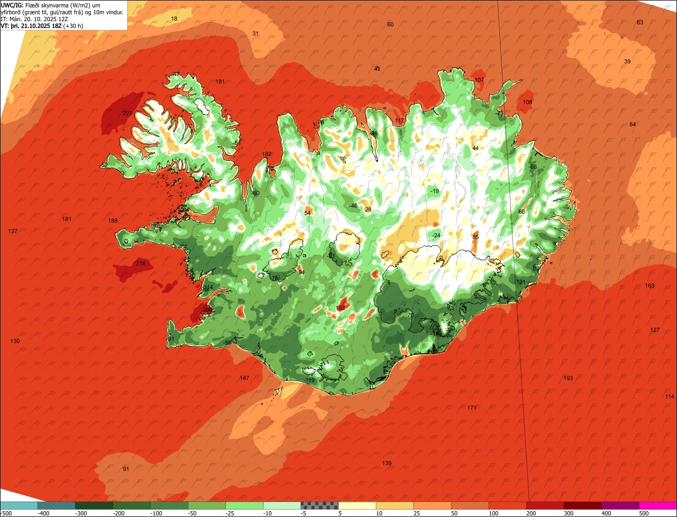Select the map value 182

pyautogui.click(x=267, y=154)
